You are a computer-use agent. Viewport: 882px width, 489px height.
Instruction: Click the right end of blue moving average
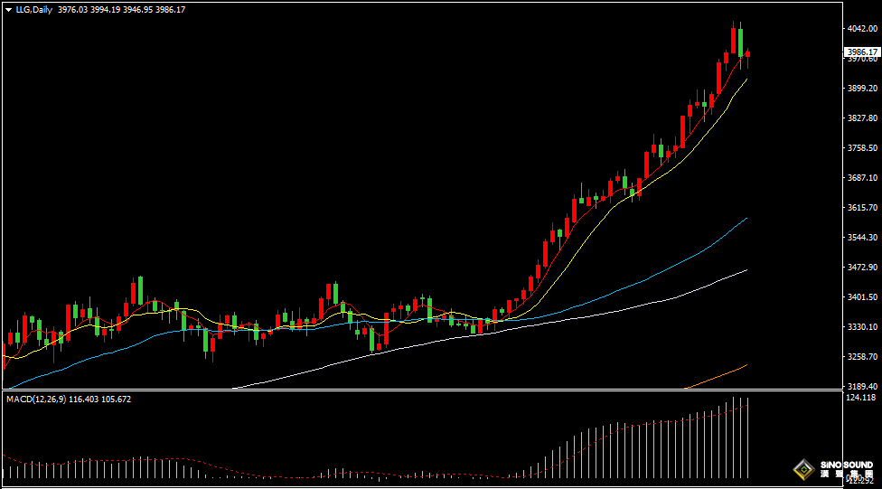point(746,219)
